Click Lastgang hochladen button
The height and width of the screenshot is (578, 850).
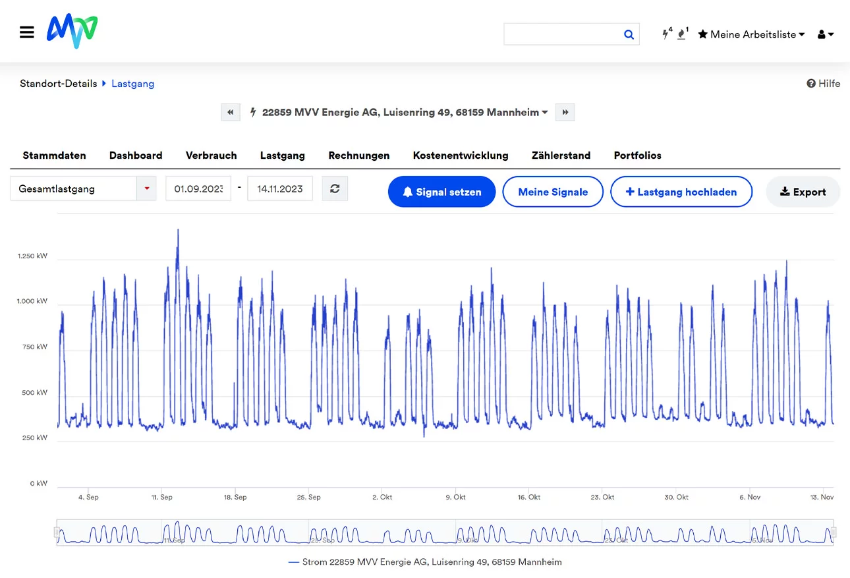(681, 192)
